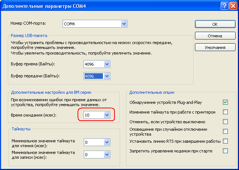This screenshot has height=170, width=239.
Task: Check 'Отменить, если устройство выключено' option
Action: coord(225,121)
